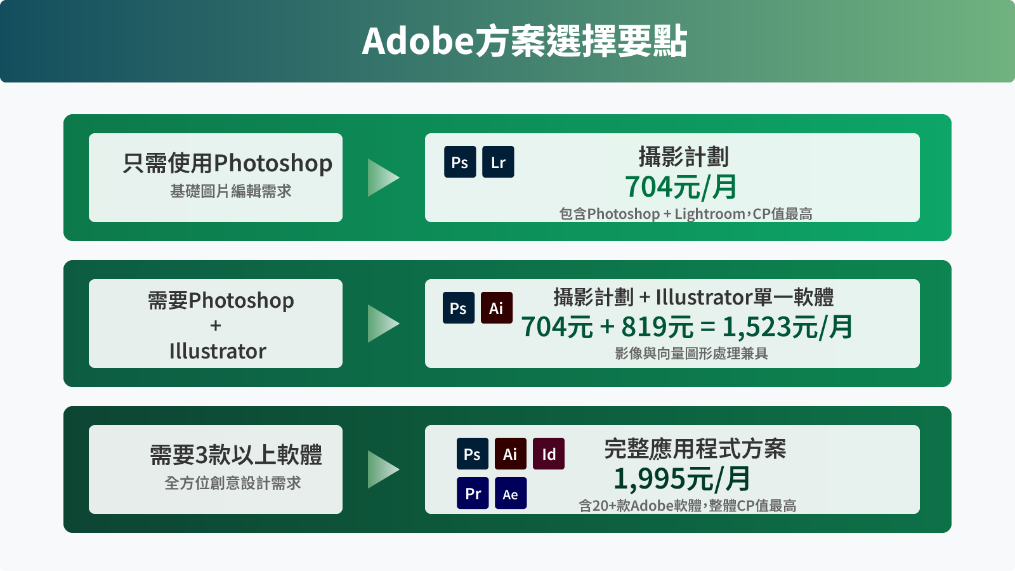Click the arrow pointing to the Illustrator bundle

click(x=383, y=324)
